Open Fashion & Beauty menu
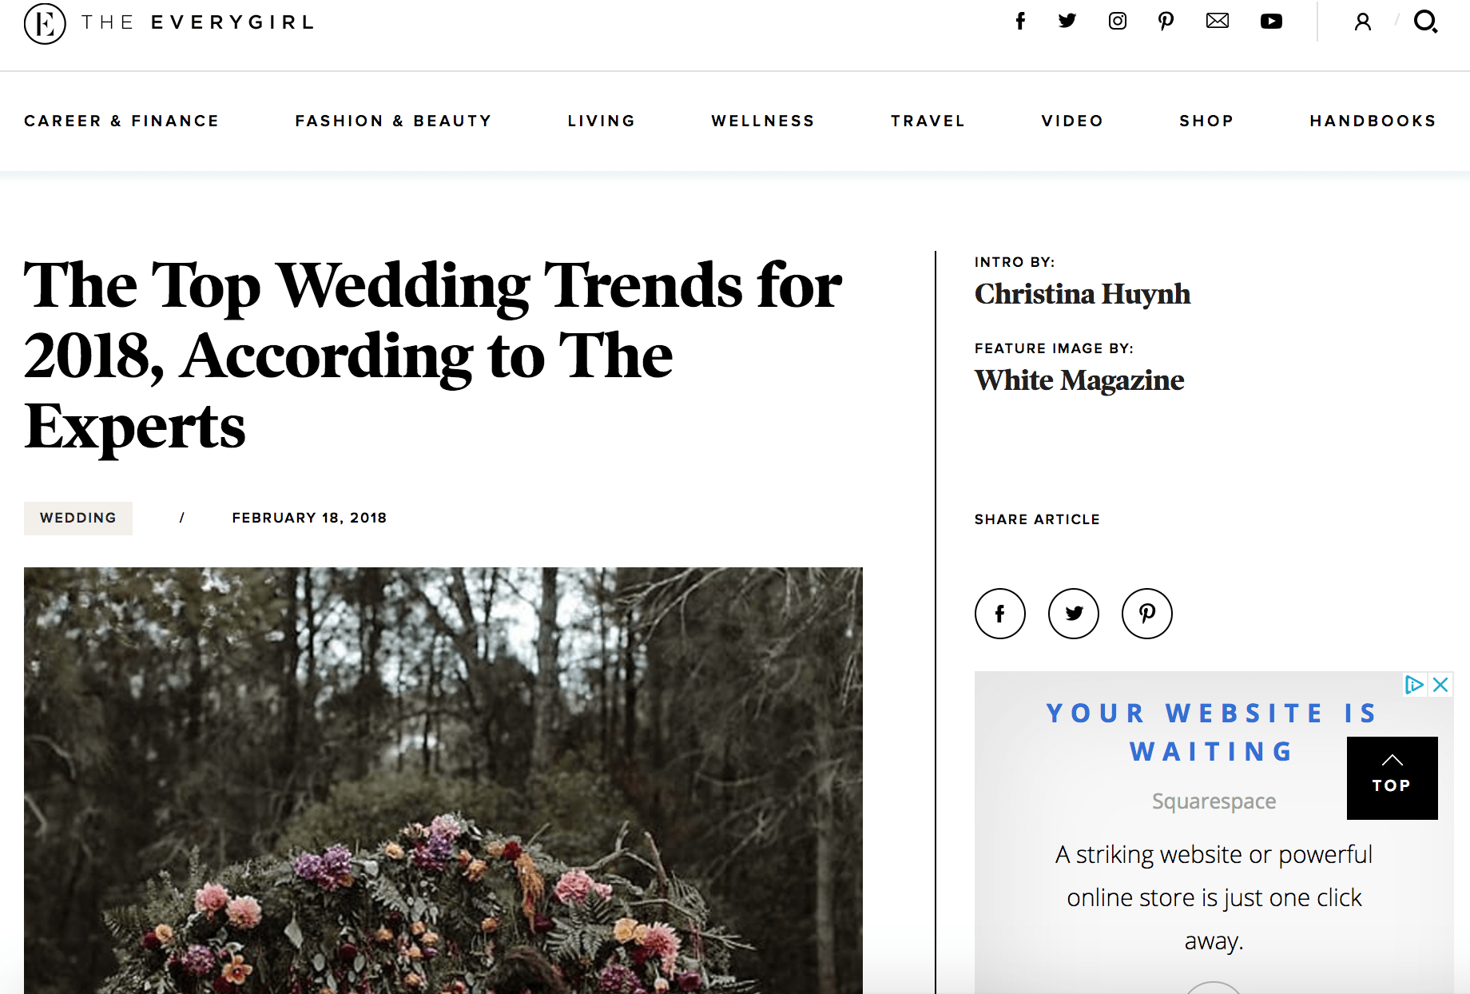The width and height of the screenshot is (1470, 994). pos(393,121)
